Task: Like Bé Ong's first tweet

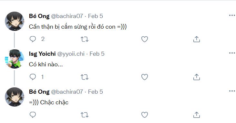Action: tap(145, 39)
